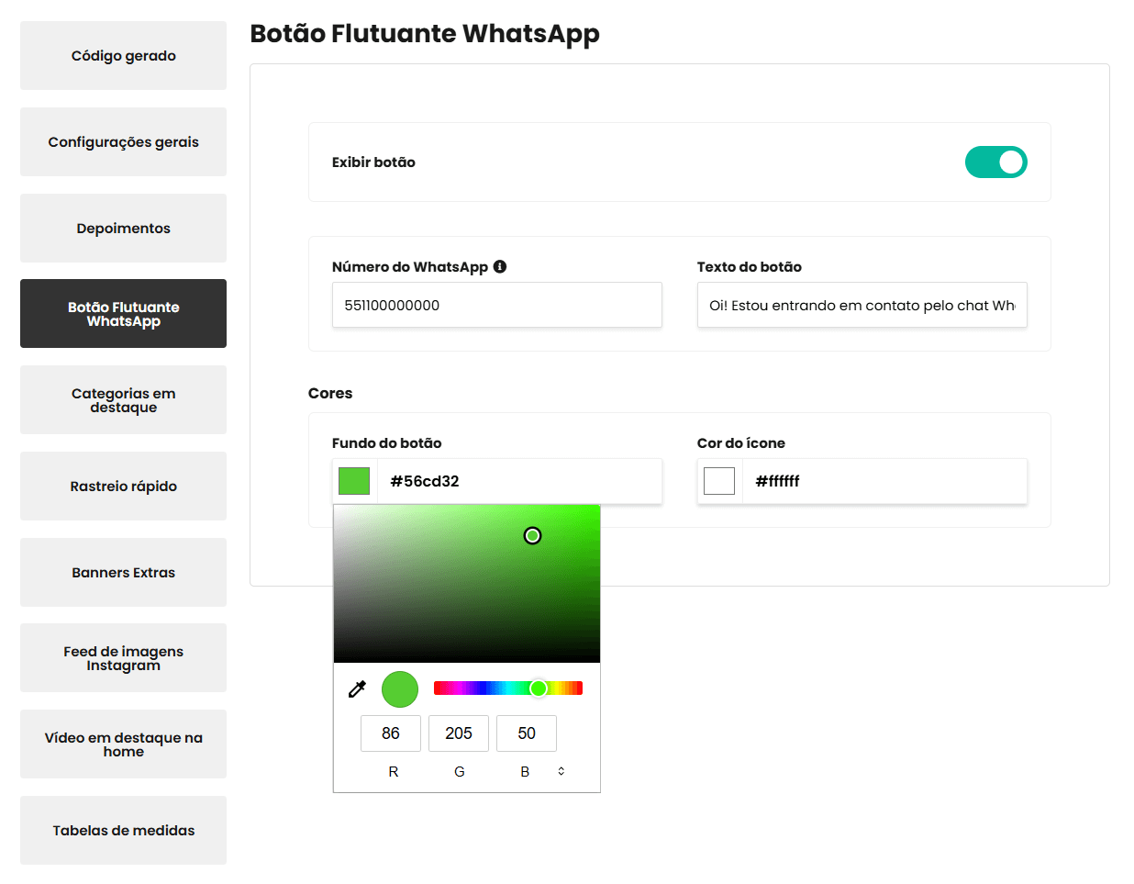The height and width of the screenshot is (884, 1134).
Task: Click the white Cor do ícone swatch
Action: pyautogui.click(x=719, y=481)
